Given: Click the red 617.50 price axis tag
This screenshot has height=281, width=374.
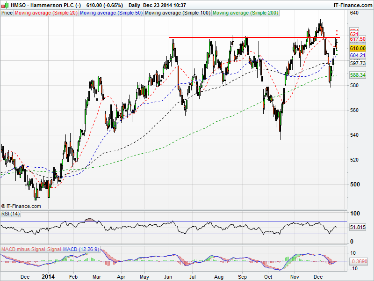Looking at the screenshot, I should pyautogui.click(x=357, y=39).
